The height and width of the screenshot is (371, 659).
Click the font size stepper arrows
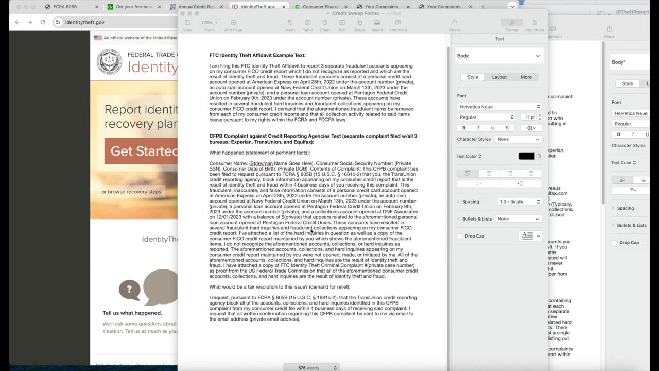pos(540,117)
